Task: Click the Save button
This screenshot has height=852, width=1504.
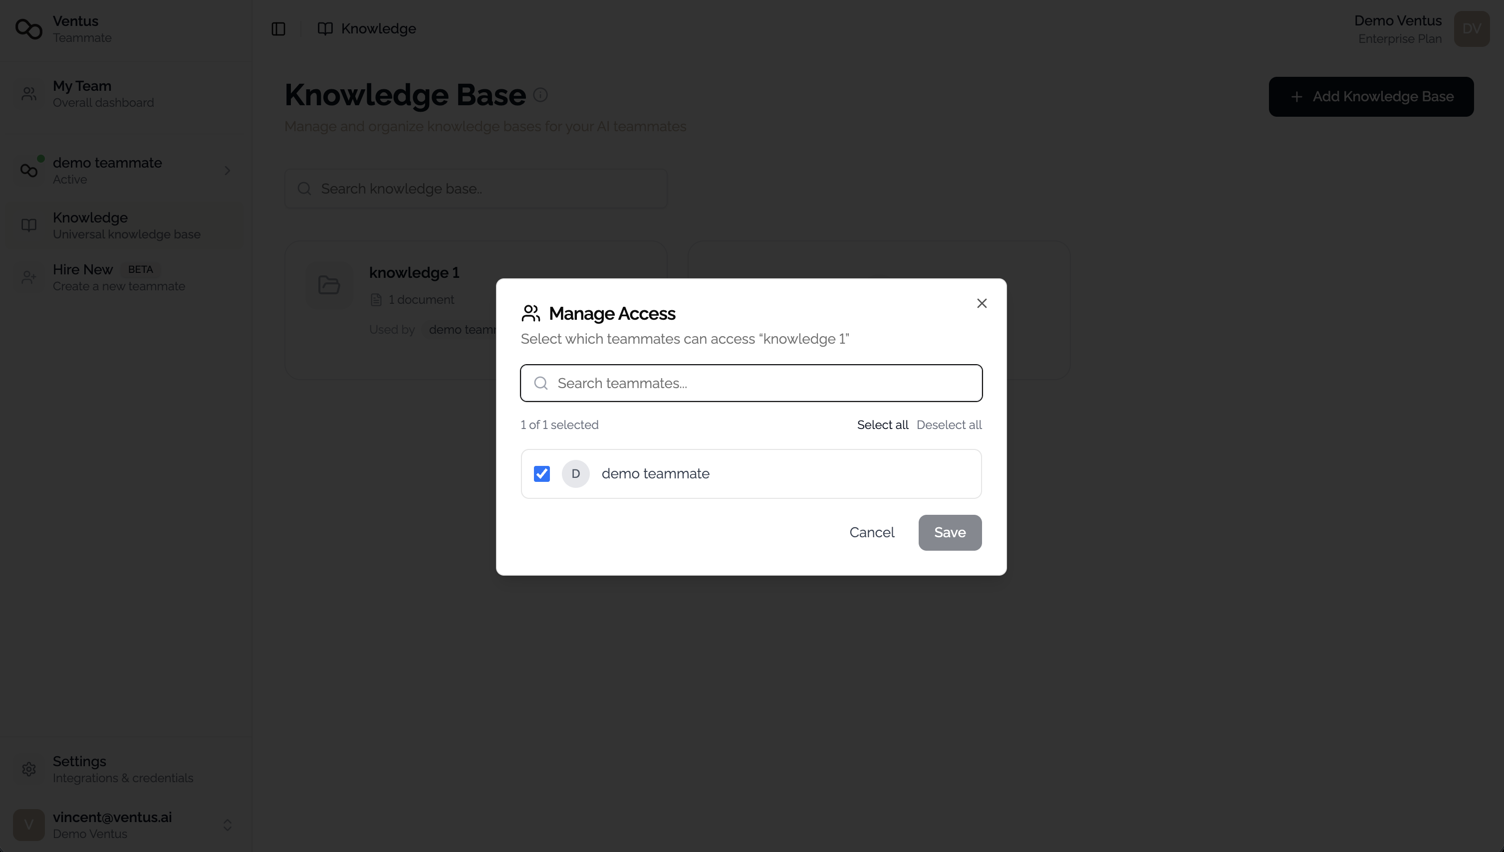Action: tap(949, 533)
